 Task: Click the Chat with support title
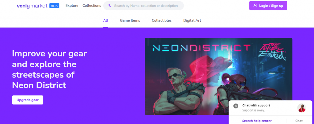256,105
